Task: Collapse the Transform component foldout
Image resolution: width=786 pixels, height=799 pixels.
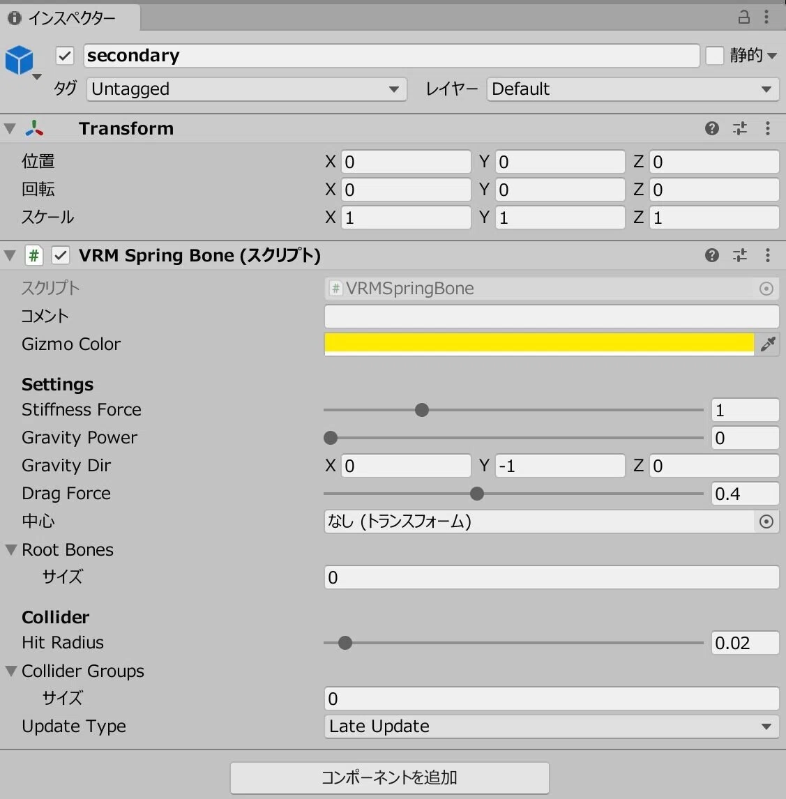Action: pos(10,128)
